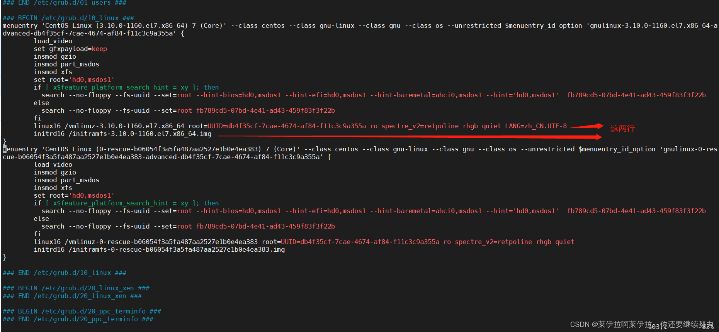Click '--unrestricted' on the rescue menuentry line

pos(547,149)
